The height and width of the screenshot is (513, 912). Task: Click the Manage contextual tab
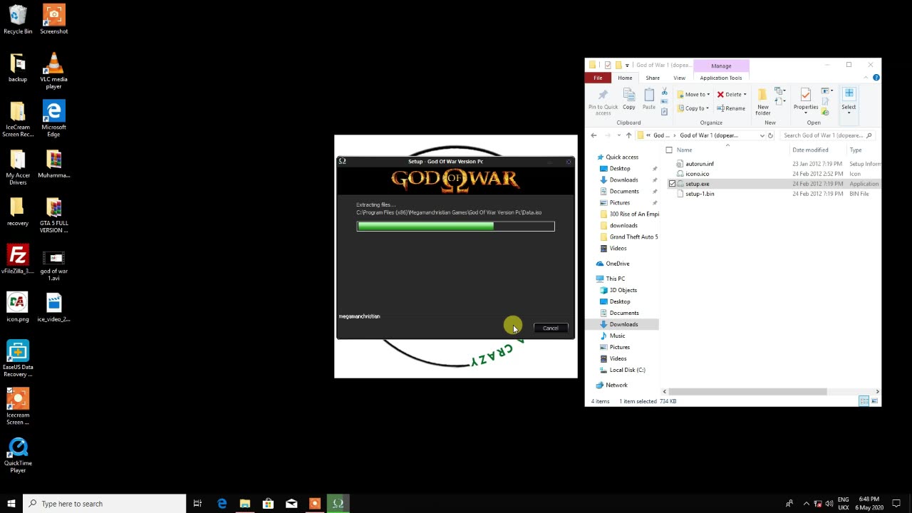[x=721, y=66]
